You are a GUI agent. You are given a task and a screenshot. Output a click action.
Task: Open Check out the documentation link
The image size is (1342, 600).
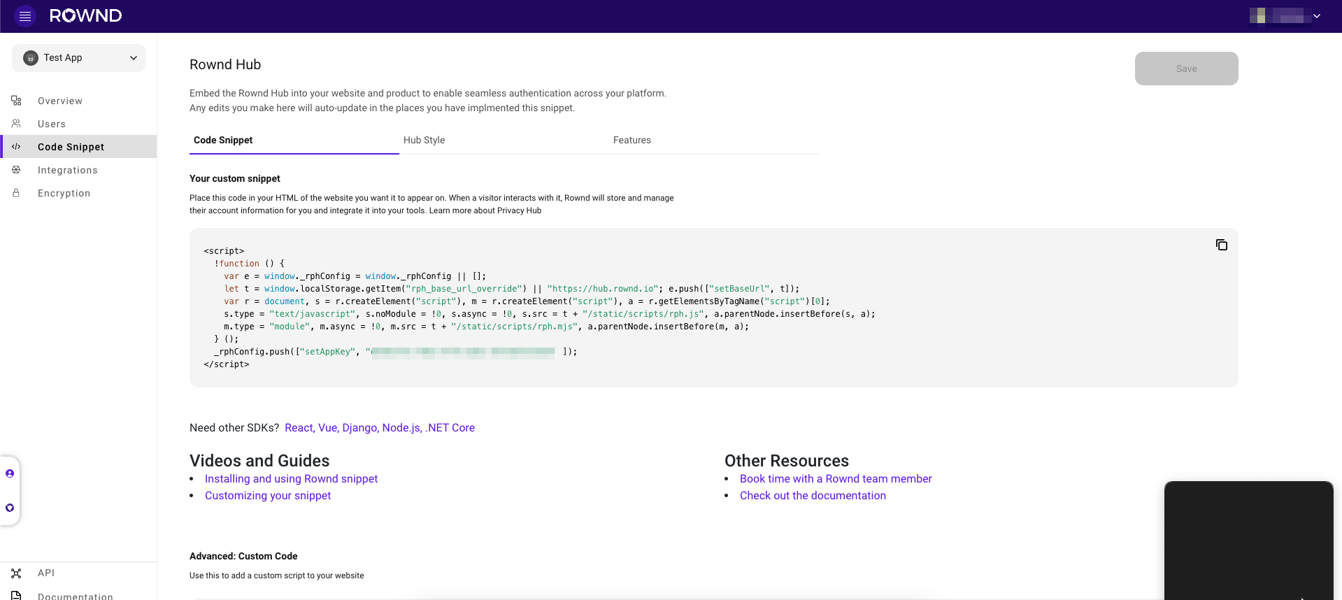[813, 496]
